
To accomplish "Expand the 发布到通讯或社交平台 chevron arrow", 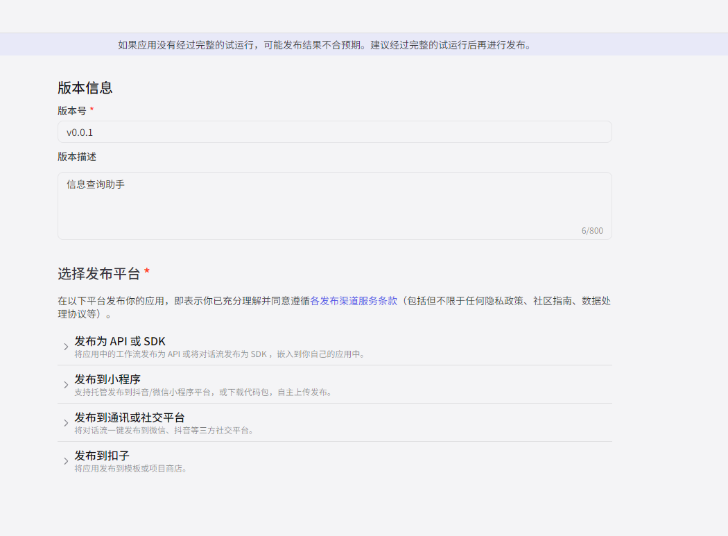I will click(66, 423).
